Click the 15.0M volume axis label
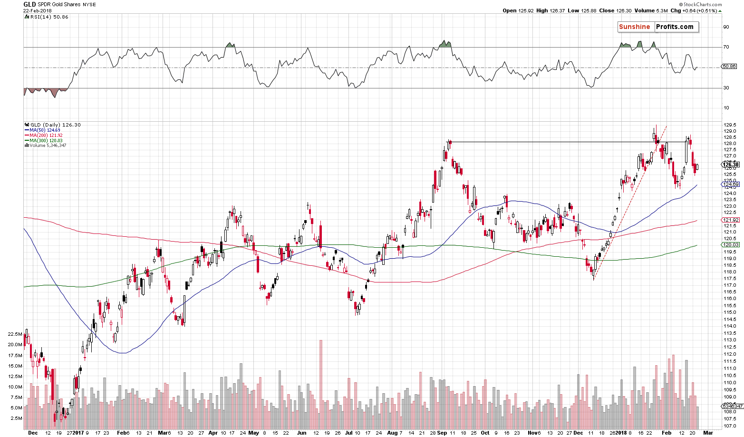The width and height of the screenshot is (744, 437). click(x=15, y=366)
